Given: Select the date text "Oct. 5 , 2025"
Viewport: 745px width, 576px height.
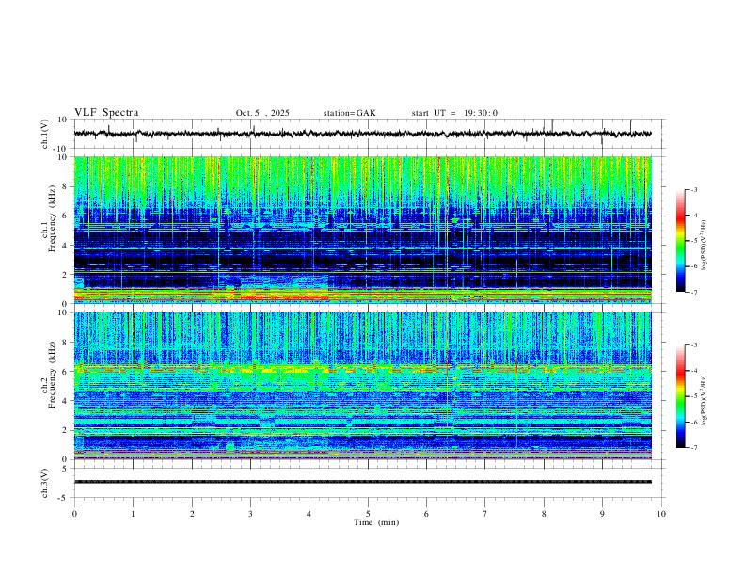Looking at the screenshot, I should [x=262, y=113].
